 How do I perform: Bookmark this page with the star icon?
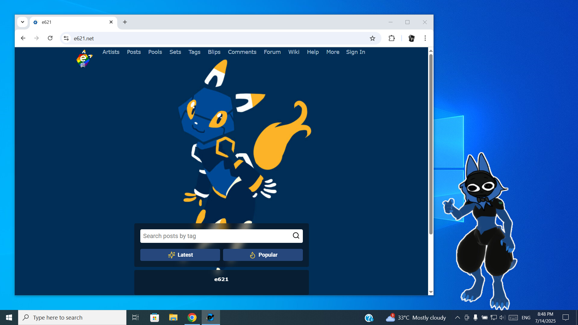pyautogui.click(x=372, y=38)
